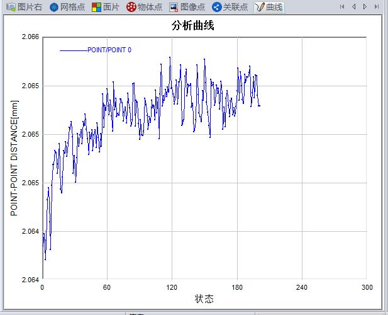Select the 曲线 tab
388x315 pixels.
[x=269, y=7]
